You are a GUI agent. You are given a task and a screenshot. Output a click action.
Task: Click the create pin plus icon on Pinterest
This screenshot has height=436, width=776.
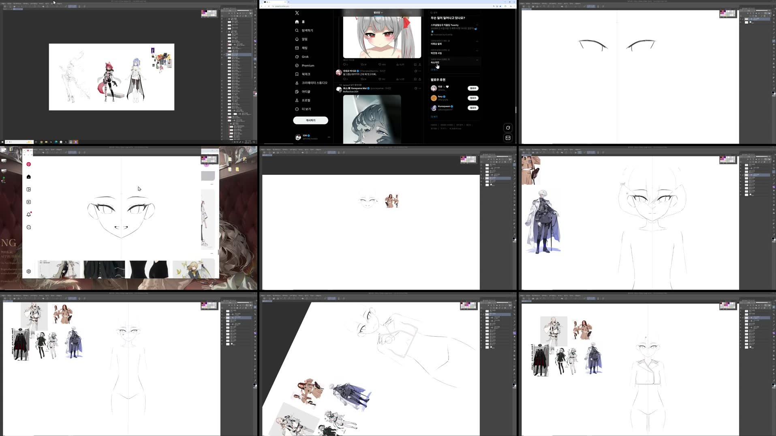(28, 202)
